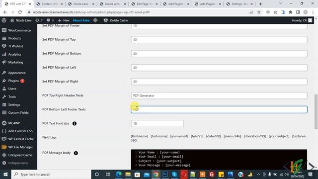This screenshot has height=179, width=318.
Task: Go back to the previous page
Action: [5, 12]
